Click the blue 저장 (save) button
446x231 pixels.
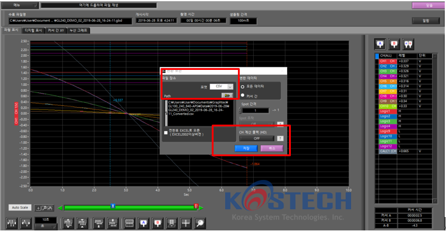[246, 148]
